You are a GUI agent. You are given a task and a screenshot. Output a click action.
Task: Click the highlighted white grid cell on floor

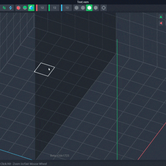click(x=44, y=69)
